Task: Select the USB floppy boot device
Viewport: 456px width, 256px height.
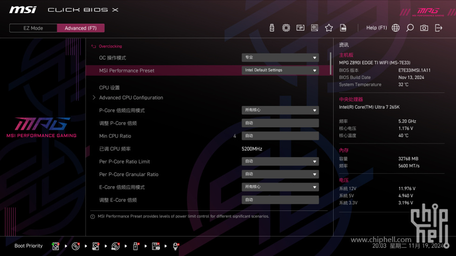Action: click(156, 246)
